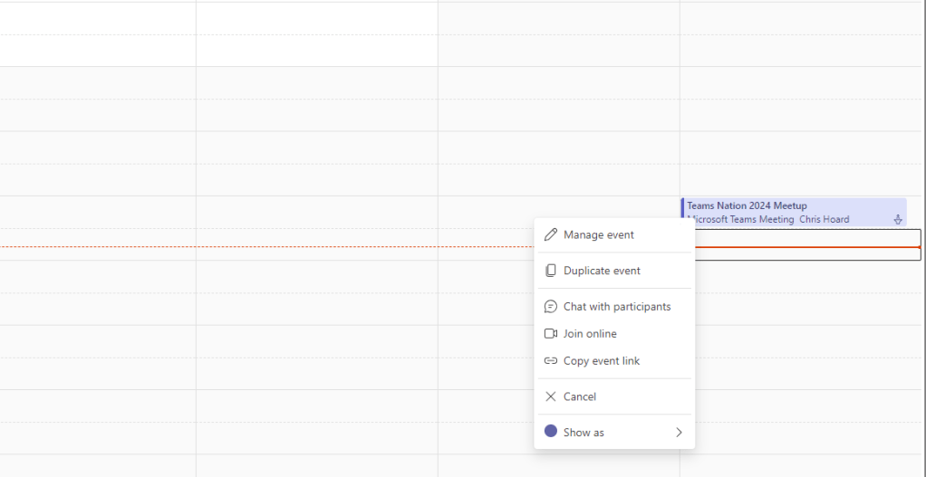Screen dimensions: 926x477
Task: Click the duplicate pages icon in the menu
Action: tap(550, 271)
